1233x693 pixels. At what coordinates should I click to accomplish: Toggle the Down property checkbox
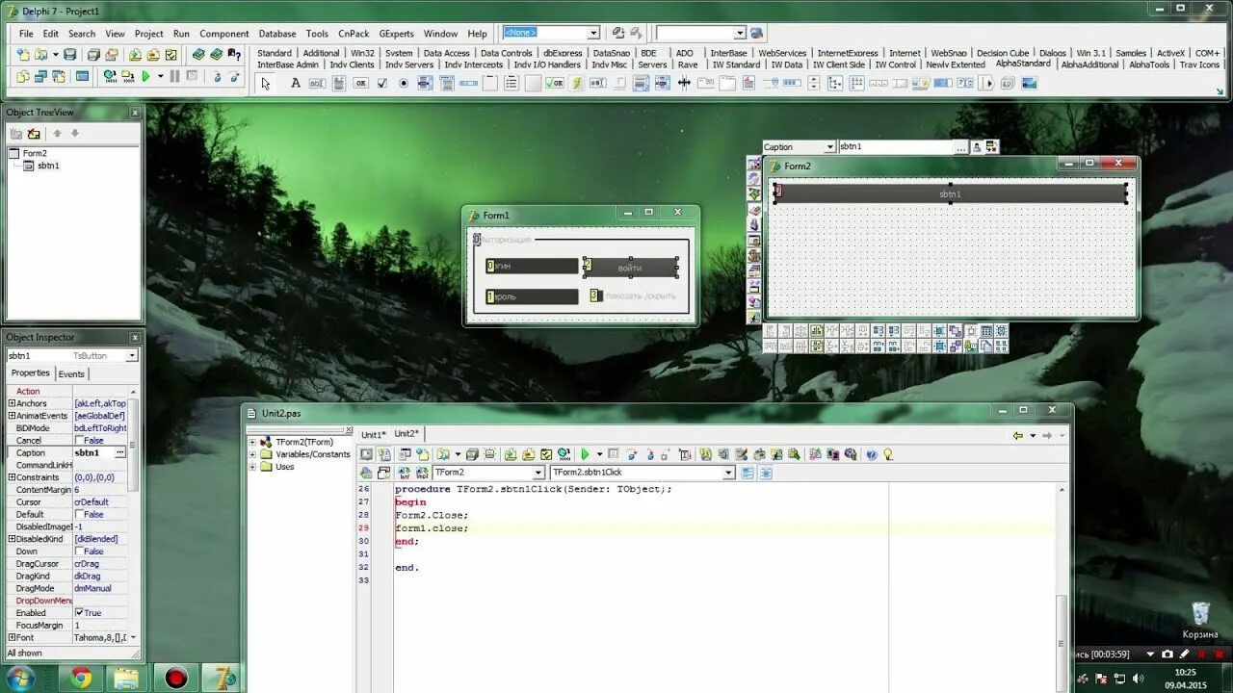tap(79, 552)
